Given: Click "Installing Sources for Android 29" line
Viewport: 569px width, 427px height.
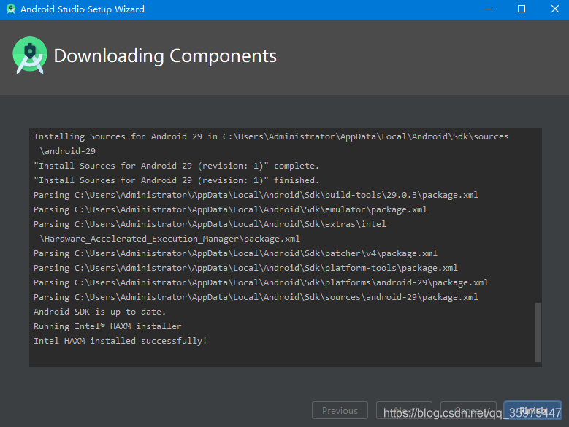Looking at the screenshot, I should 271,136.
